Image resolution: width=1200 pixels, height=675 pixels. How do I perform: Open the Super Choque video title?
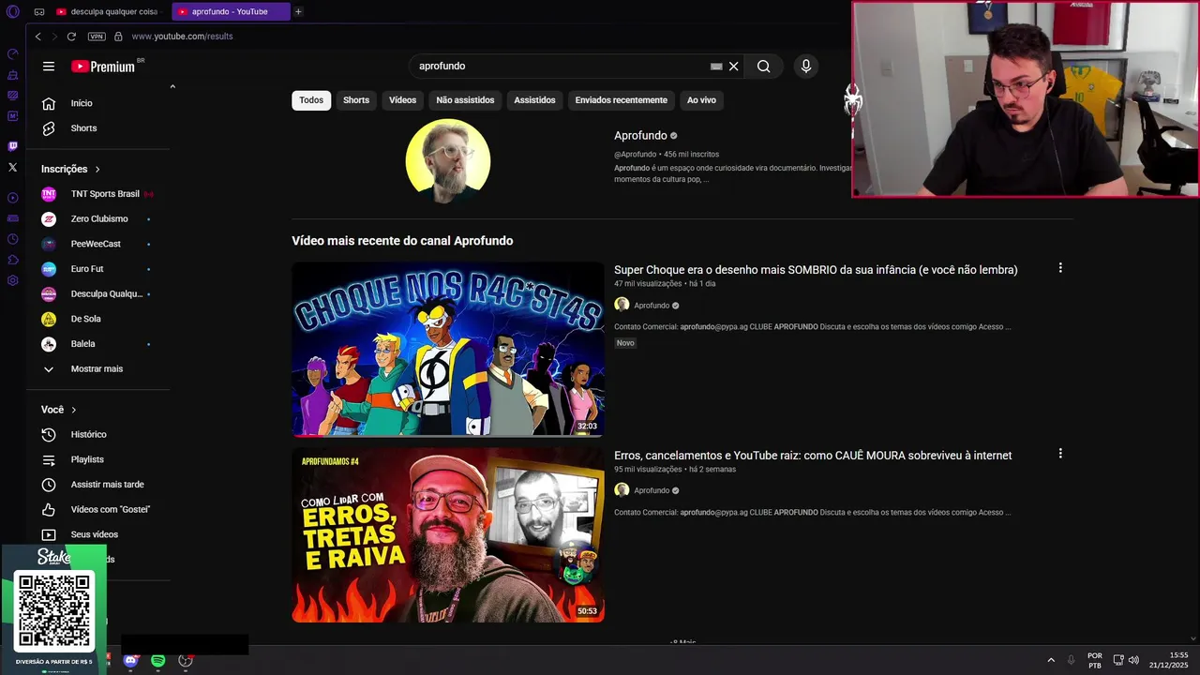pyautogui.click(x=816, y=270)
